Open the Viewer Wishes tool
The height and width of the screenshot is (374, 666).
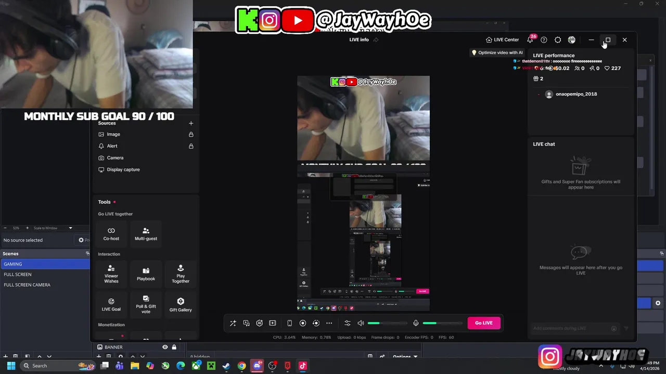[111, 274]
